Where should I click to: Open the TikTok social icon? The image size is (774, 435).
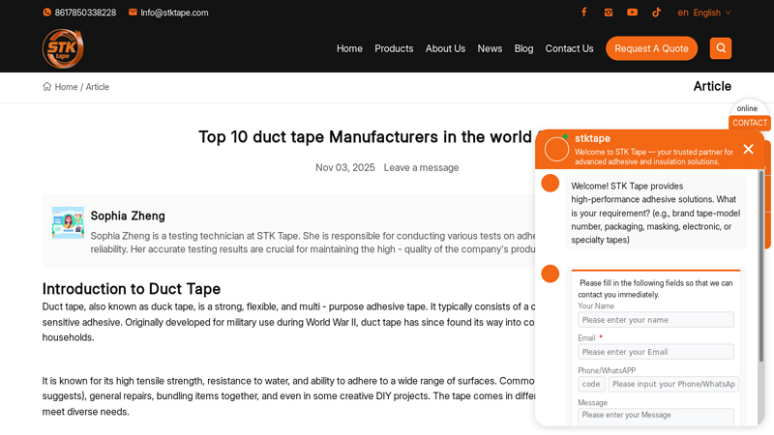(x=657, y=13)
